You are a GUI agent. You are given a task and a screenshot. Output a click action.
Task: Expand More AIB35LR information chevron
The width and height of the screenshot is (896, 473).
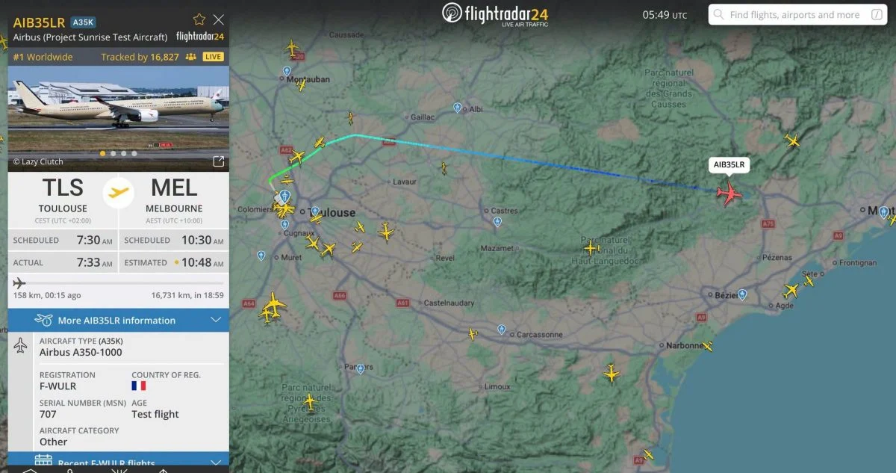pyautogui.click(x=216, y=320)
